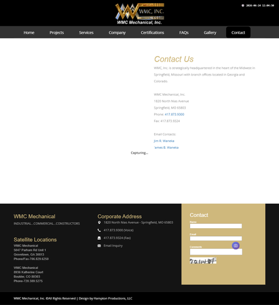The height and width of the screenshot is (305, 279).
Task: Click Phone/Fax-706.829.6250 text
Action: [x=31, y=259]
